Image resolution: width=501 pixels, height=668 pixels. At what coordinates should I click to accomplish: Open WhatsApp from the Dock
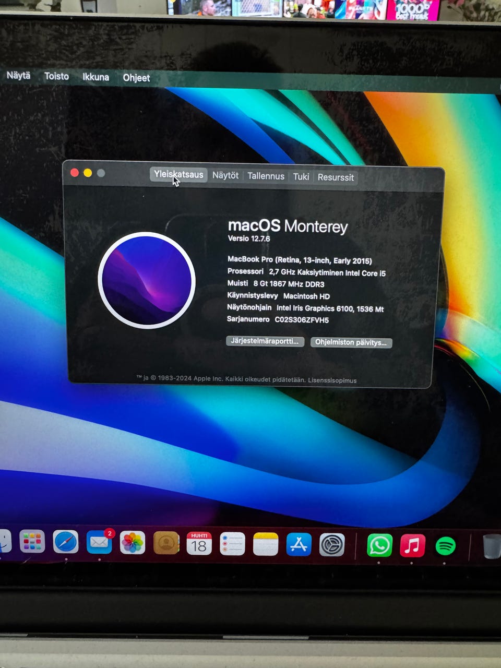[x=379, y=546]
